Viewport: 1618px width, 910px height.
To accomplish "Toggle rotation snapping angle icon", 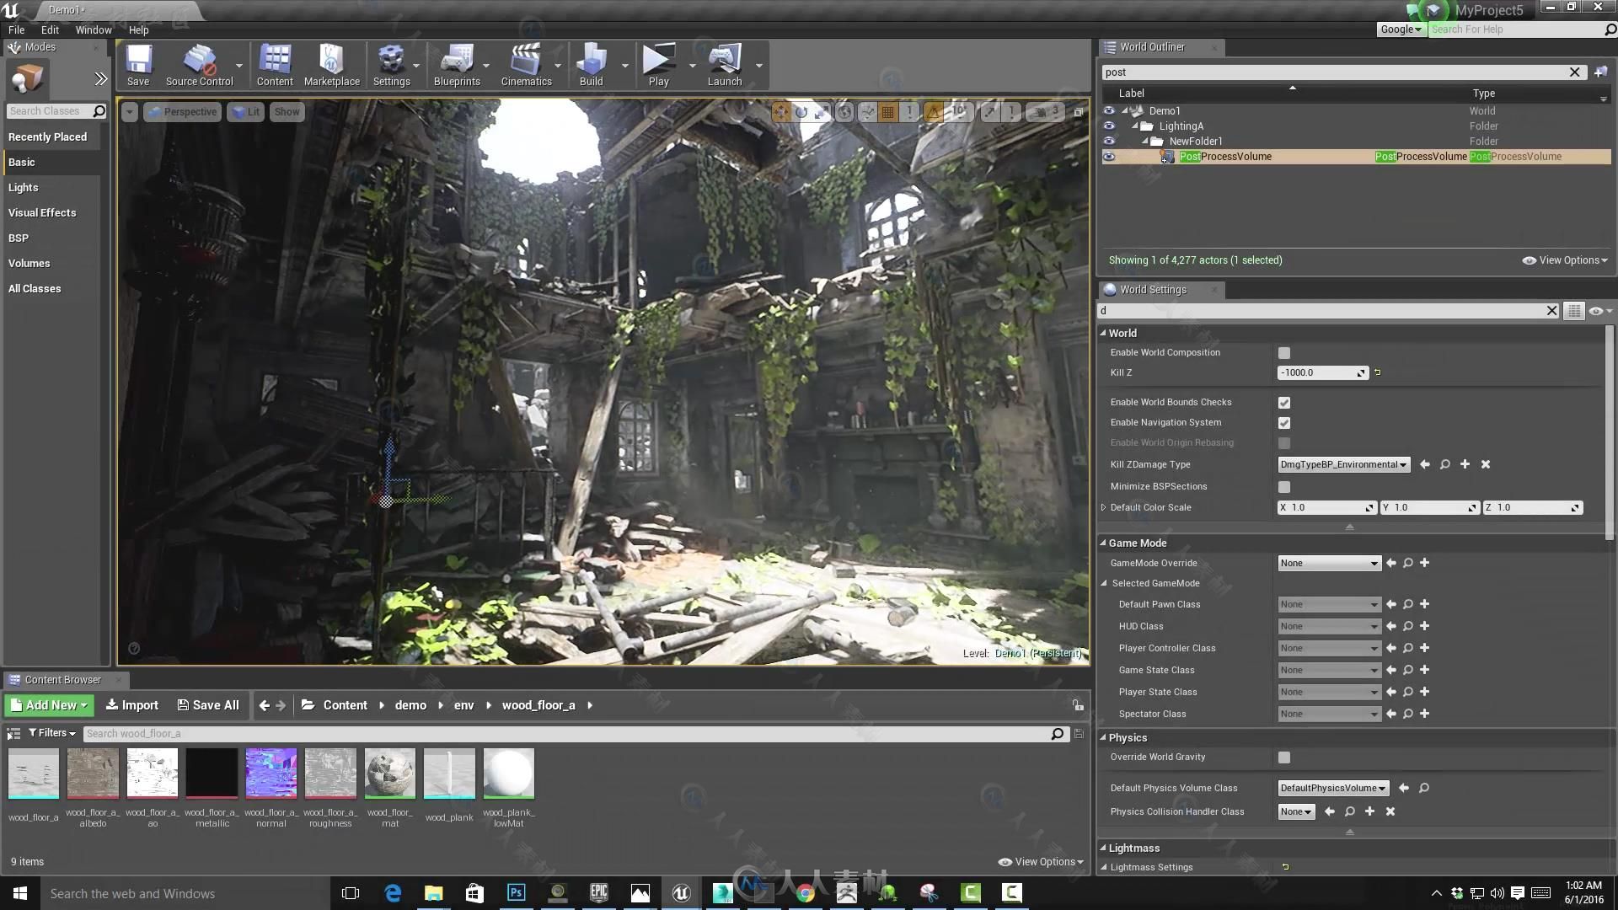I will click(x=934, y=111).
